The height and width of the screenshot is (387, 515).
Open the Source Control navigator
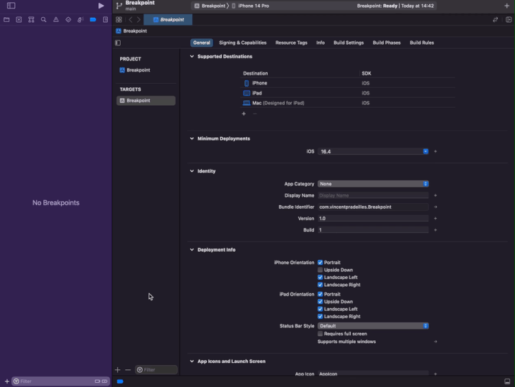pyautogui.click(x=19, y=20)
